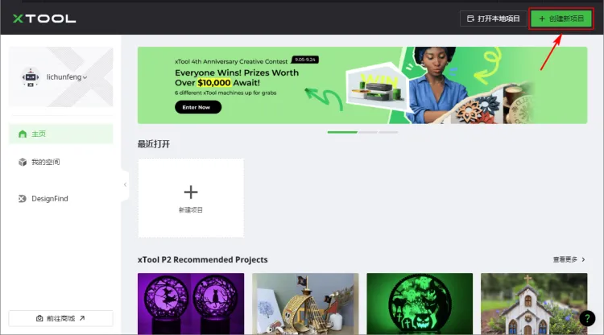The height and width of the screenshot is (335, 604).
Task: Open the green Halloween pumpkin project thumbnail
Action: 420,304
